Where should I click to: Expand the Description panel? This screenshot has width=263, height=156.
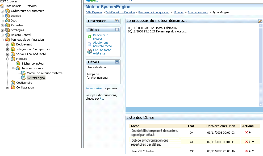point(117,21)
